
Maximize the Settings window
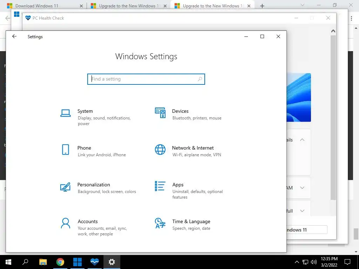262,36
